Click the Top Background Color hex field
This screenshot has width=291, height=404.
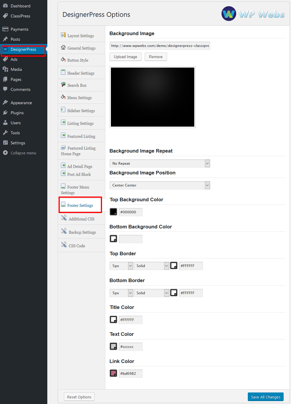point(131,212)
